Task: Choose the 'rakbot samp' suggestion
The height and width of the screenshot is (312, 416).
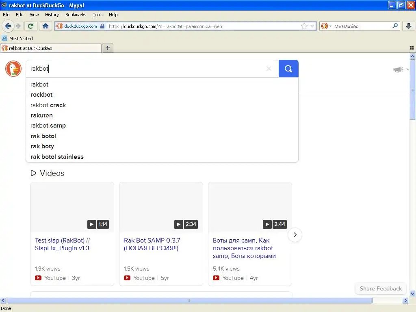Action: 162,126
